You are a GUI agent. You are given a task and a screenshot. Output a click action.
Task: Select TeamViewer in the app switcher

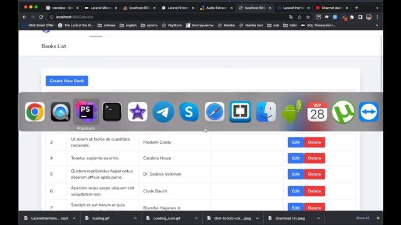pyautogui.click(x=369, y=112)
